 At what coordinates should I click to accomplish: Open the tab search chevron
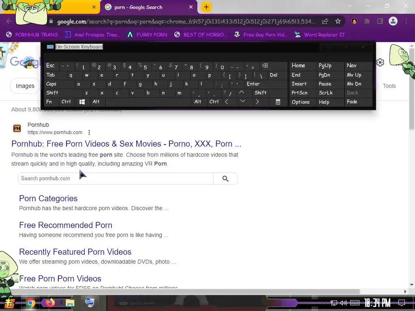coord(350,6)
